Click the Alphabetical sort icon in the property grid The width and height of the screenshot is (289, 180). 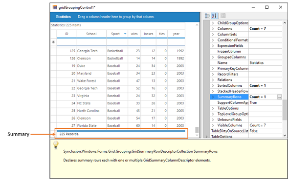point(214,16)
